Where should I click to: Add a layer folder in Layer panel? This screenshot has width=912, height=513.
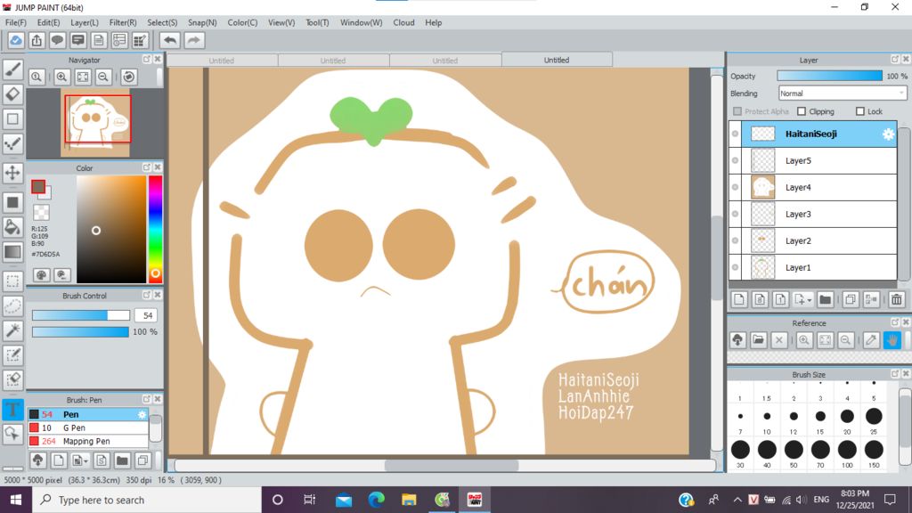pyautogui.click(x=825, y=299)
